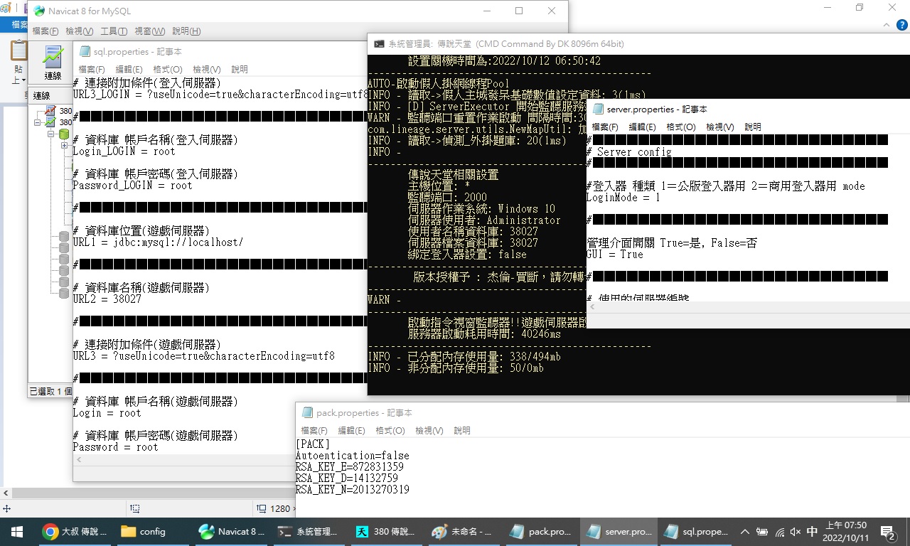Click the line 'URL2 = 38027' in sql.properties
This screenshot has height=546, width=910.
click(x=107, y=299)
